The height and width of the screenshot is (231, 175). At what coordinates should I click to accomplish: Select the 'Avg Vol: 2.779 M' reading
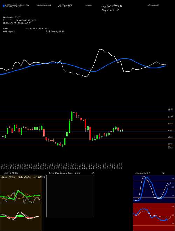[x=112, y=6]
